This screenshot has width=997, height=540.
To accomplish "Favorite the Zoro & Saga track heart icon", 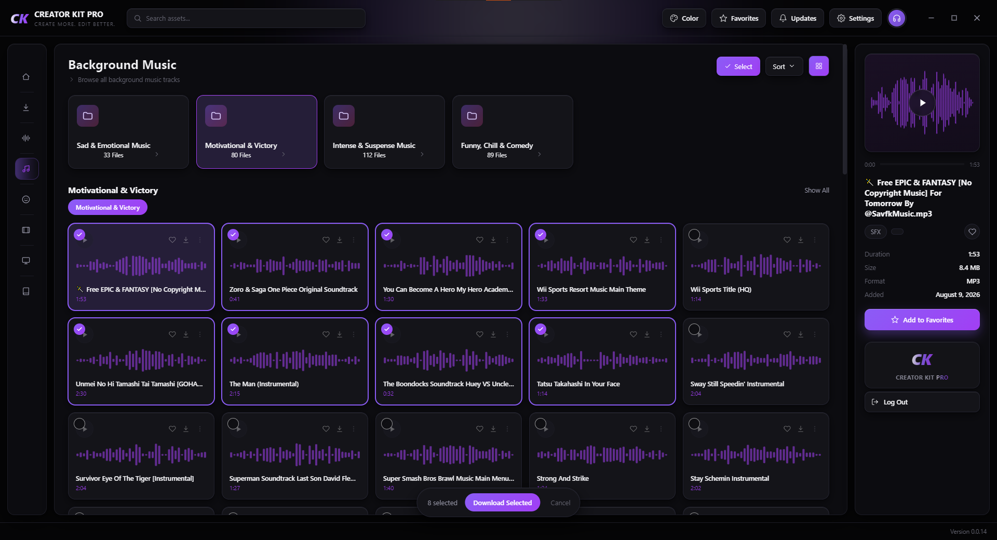I will click(326, 240).
